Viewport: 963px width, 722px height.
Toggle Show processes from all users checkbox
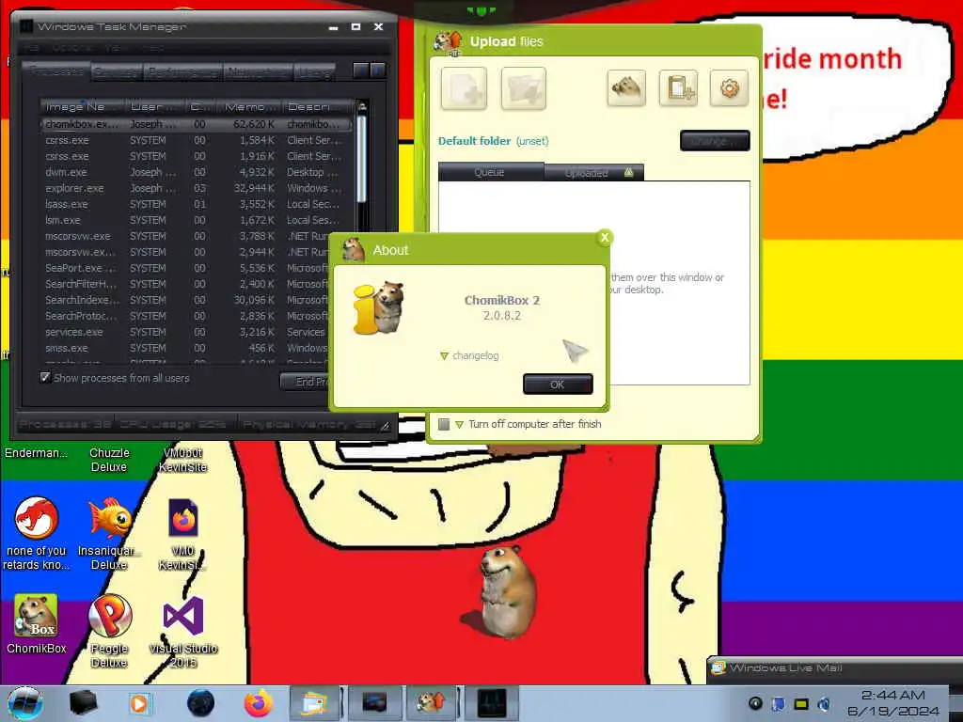(45, 377)
